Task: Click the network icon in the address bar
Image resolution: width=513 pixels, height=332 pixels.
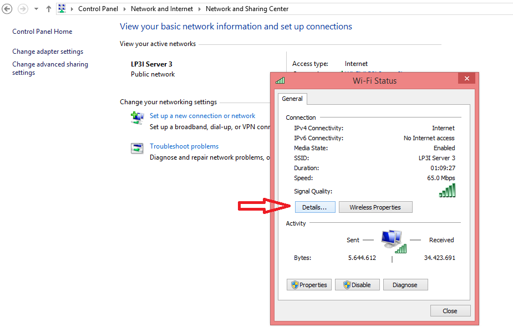Action: pyautogui.click(x=62, y=9)
